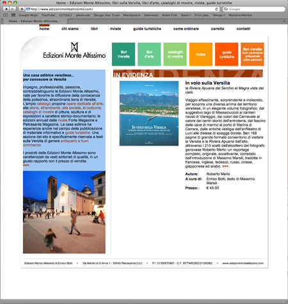The height and width of the screenshot is (304, 288).
Task: Open Design You Trust bookmark
Action: click(x=106, y=15)
